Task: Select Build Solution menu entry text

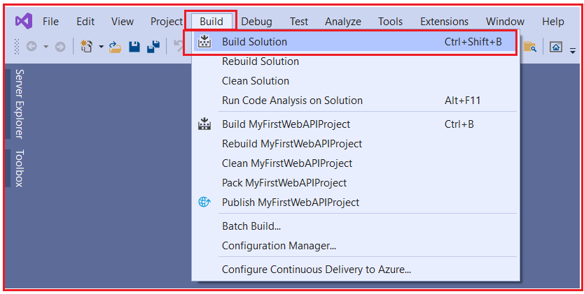Action: 254,42
